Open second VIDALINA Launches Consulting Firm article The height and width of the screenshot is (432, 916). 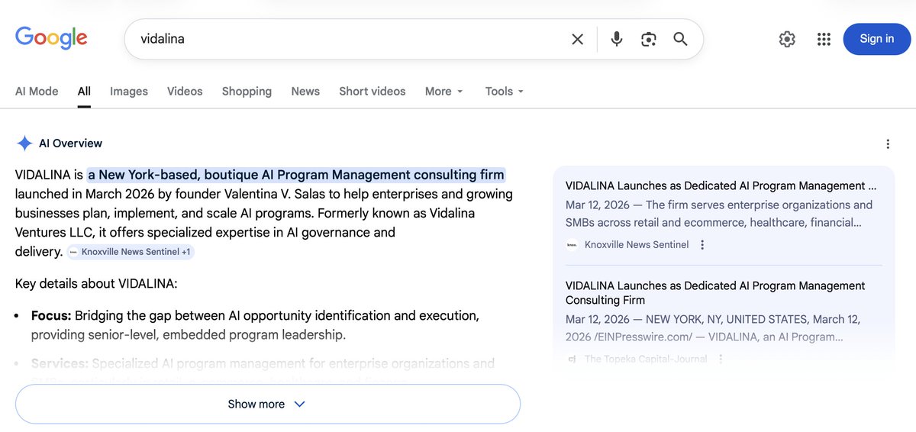(x=715, y=292)
